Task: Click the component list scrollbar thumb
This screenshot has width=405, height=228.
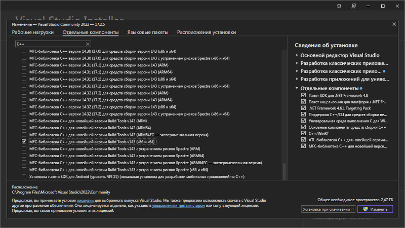Action: 284,171
